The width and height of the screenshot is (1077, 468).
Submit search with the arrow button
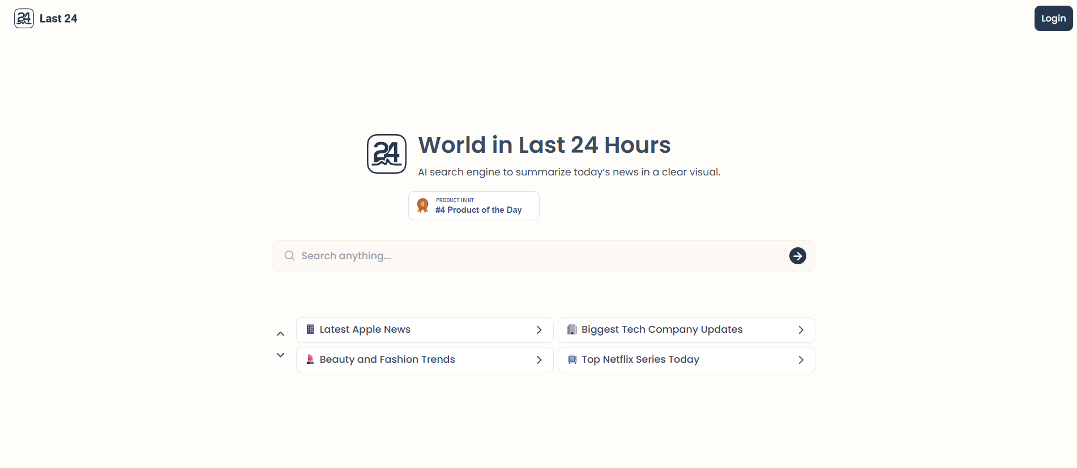(797, 256)
